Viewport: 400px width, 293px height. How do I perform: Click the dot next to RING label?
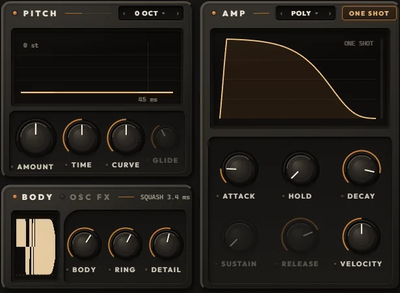(x=110, y=270)
